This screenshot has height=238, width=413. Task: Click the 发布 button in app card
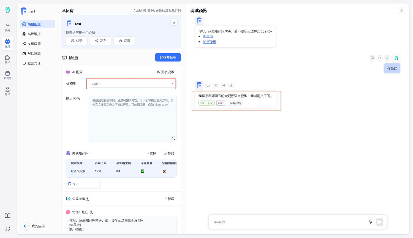[x=100, y=41]
